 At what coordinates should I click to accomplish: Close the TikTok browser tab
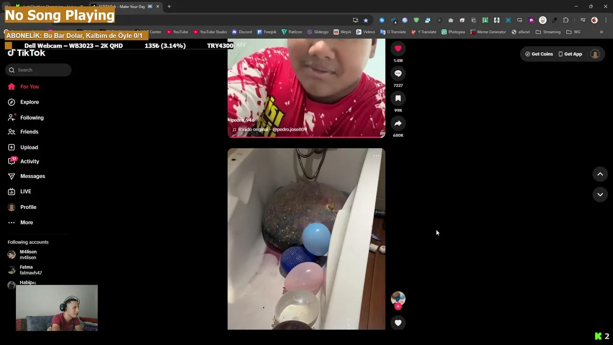point(158,6)
